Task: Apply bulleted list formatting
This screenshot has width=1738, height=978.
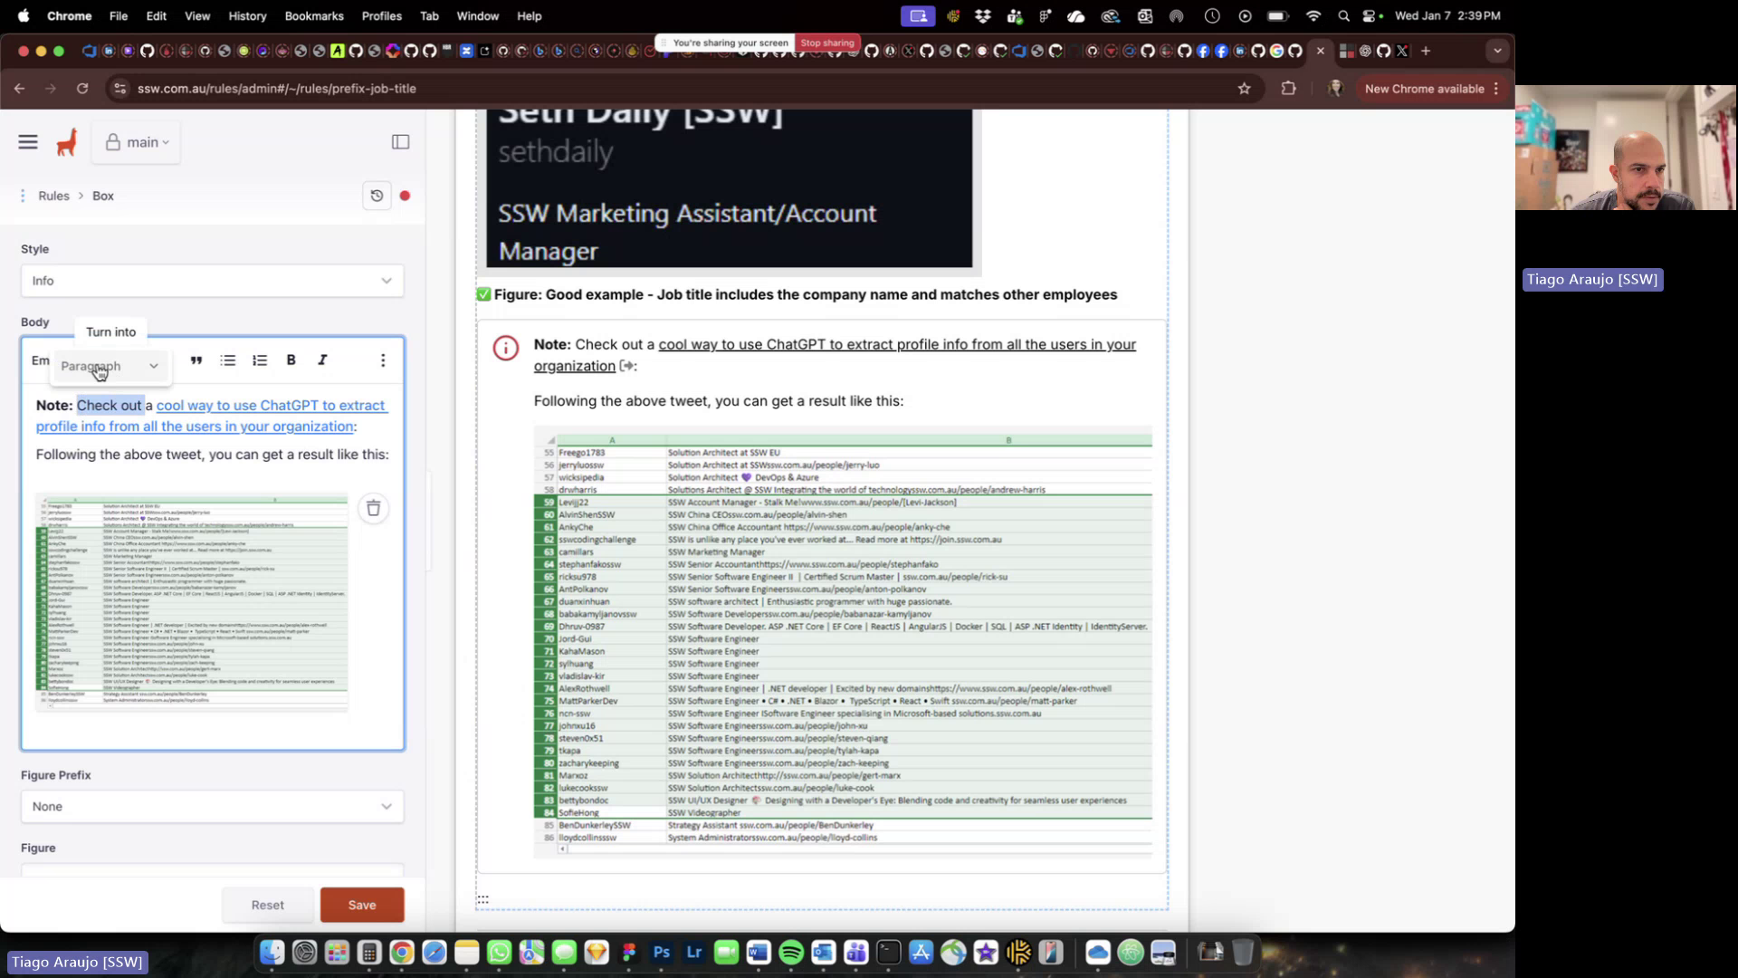Action: [x=228, y=360]
